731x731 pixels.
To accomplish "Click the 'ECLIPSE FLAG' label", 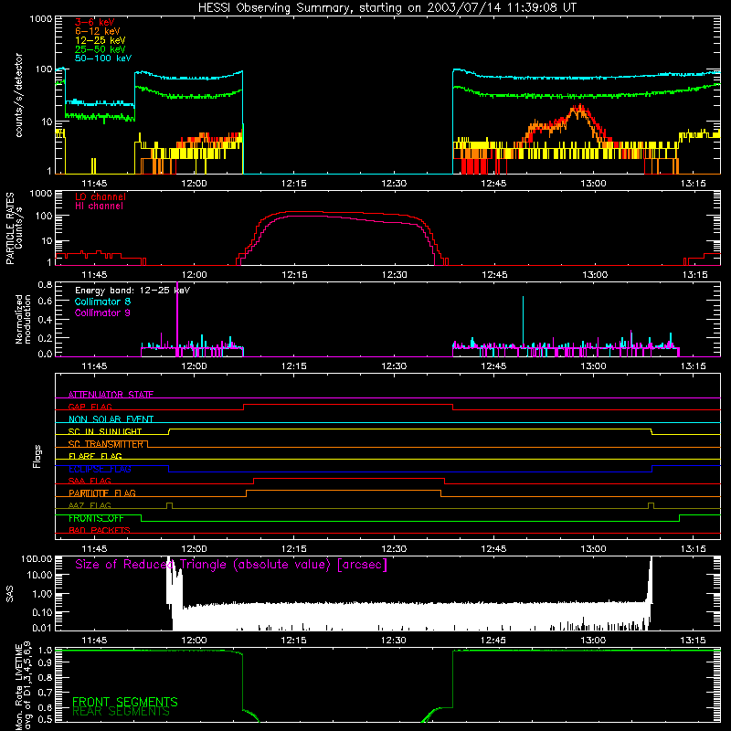I will [x=100, y=469].
